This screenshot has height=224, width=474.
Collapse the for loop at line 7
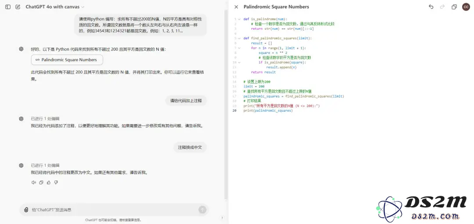click(239, 48)
